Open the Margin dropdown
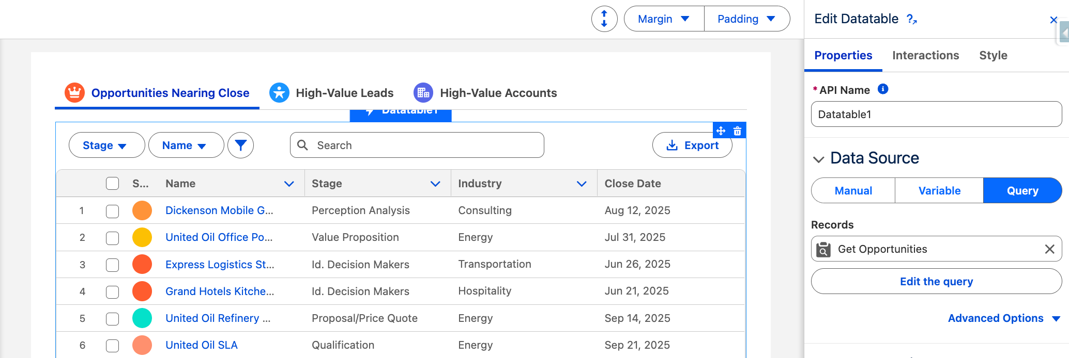This screenshot has width=1069, height=358. click(x=664, y=19)
